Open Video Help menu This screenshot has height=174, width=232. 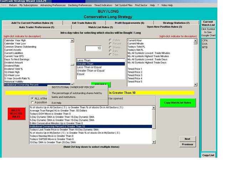[167, 5]
